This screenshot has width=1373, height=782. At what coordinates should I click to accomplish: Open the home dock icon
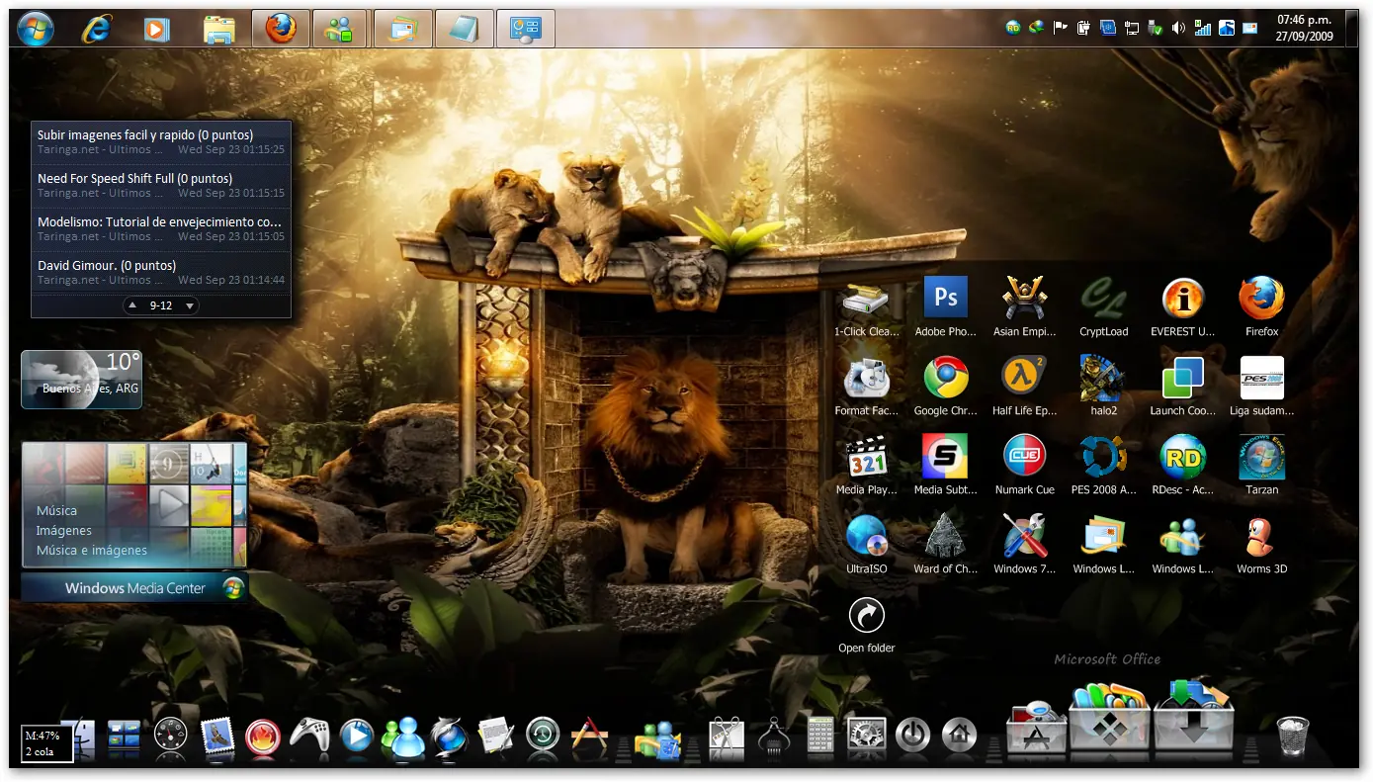click(959, 737)
